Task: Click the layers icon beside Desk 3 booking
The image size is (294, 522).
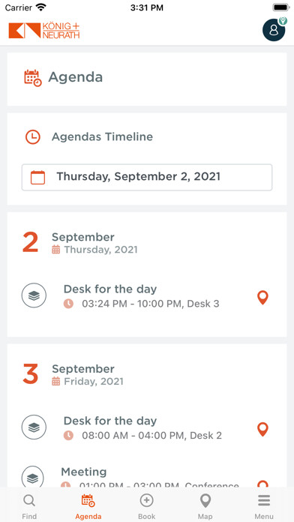Action: tap(34, 295)
